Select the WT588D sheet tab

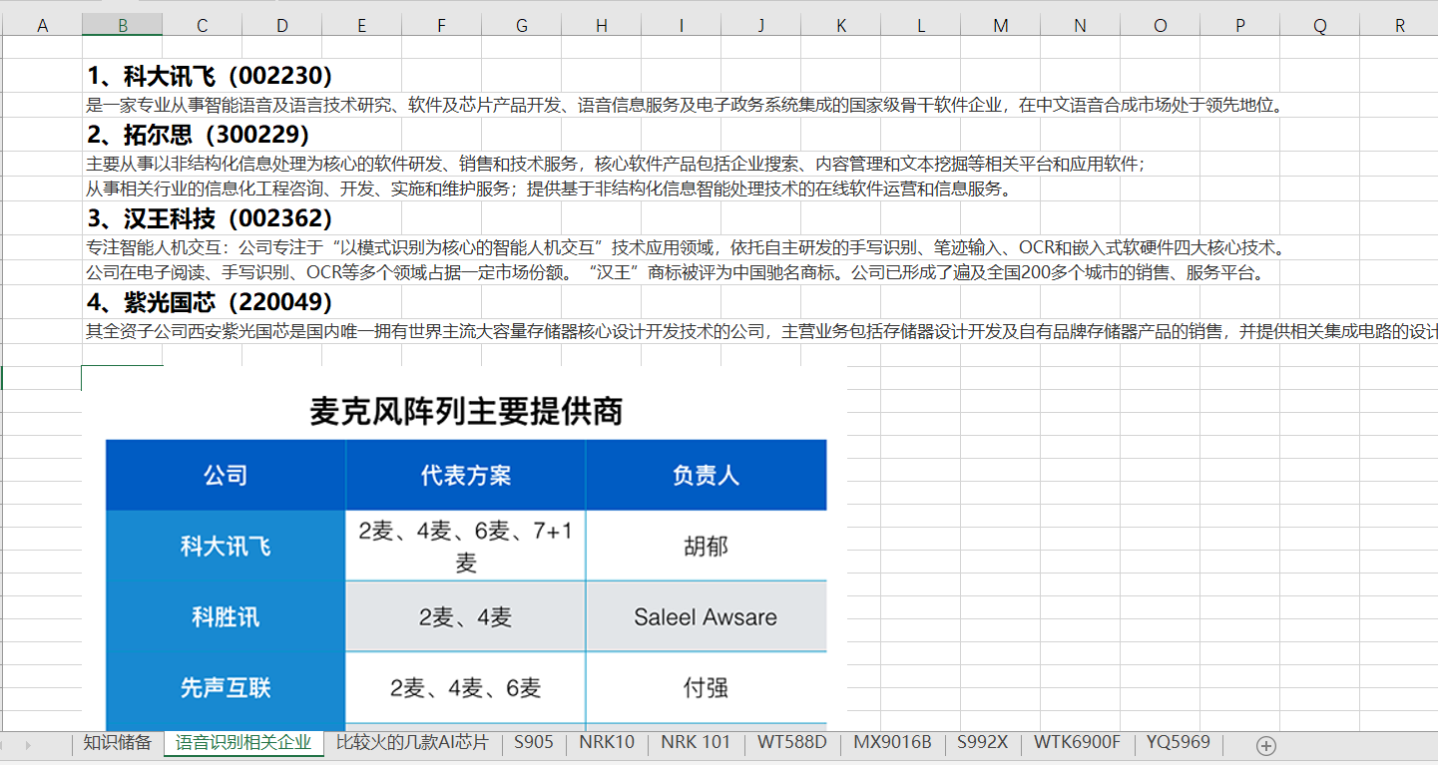[792, 743]
